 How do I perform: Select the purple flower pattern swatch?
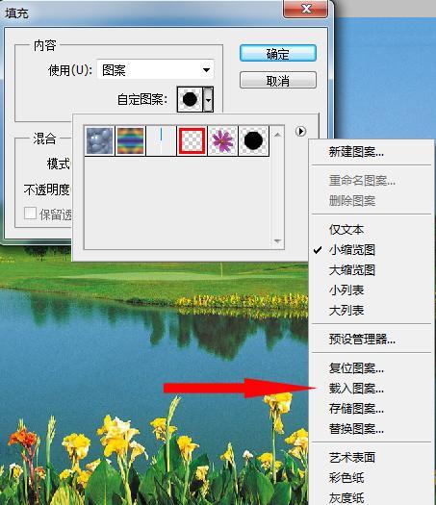coord(222,140)
